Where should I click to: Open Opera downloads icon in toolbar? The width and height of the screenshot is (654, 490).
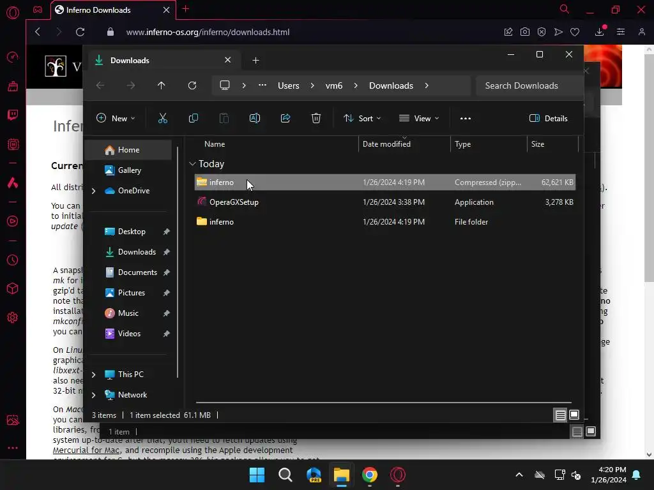(599, 32)
